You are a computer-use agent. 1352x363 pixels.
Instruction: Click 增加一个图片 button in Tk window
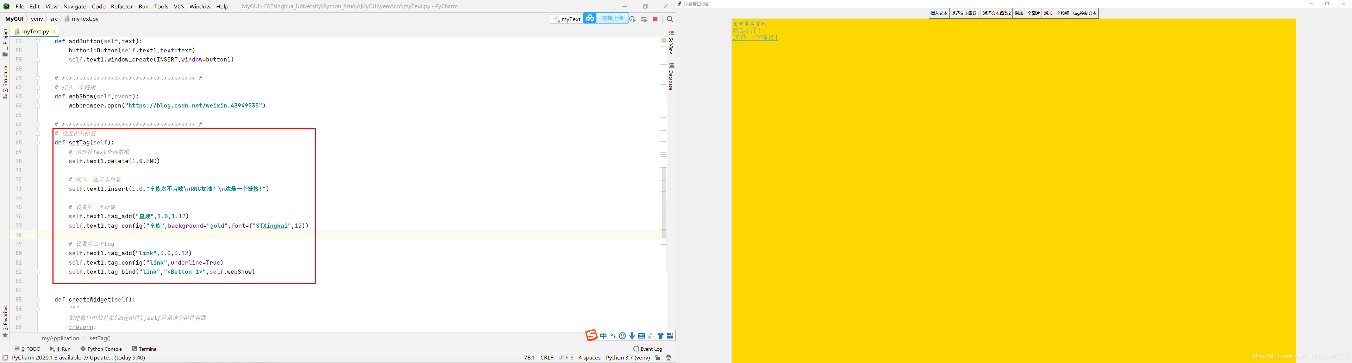click(1027, 14)
